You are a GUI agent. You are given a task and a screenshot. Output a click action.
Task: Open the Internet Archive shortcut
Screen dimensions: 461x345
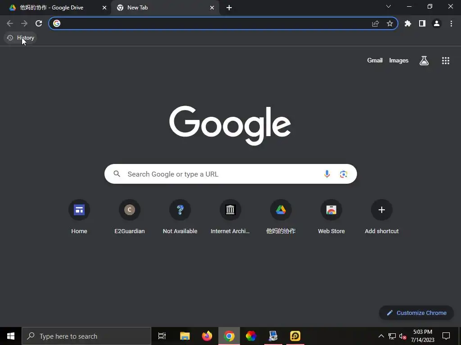(230, 217)
